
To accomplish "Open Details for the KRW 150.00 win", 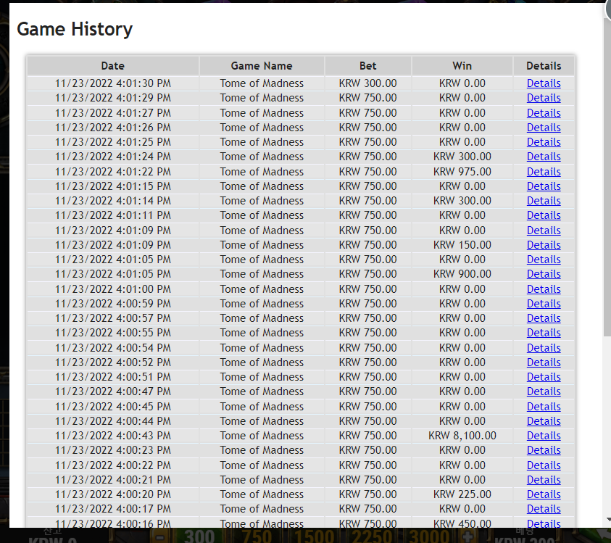I will tap(543, 245).
